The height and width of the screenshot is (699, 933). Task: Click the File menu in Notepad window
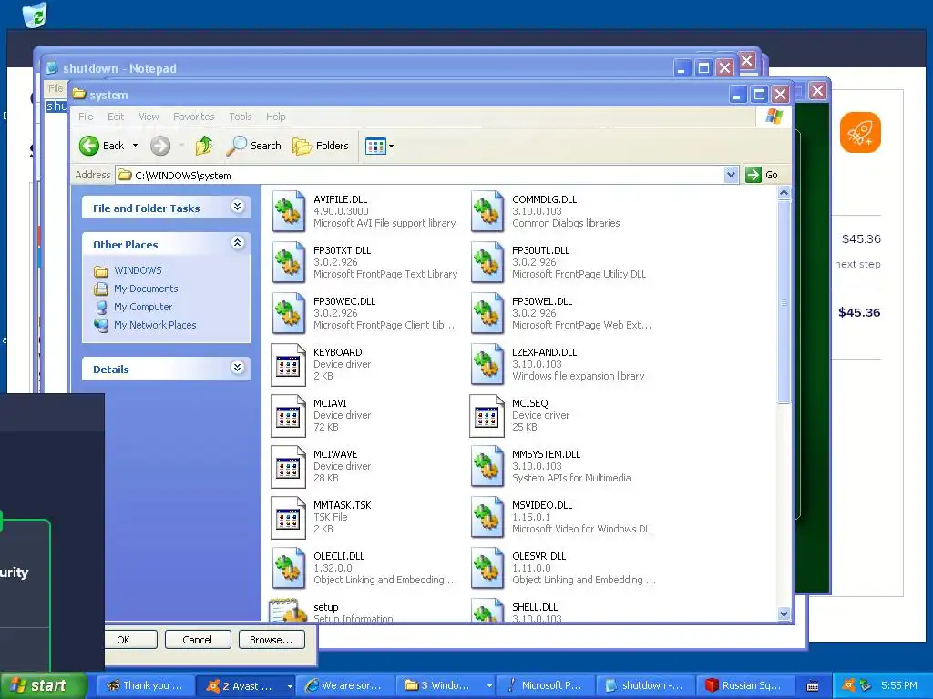(x=56, y=88)
